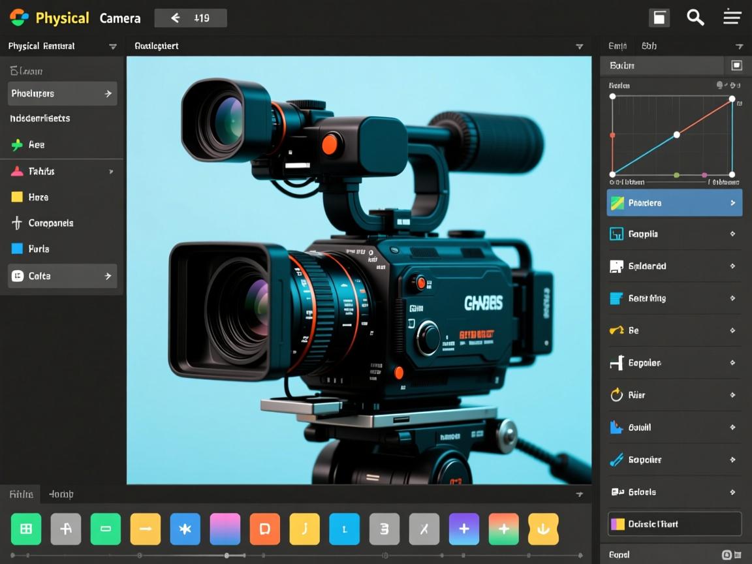Viewport: 752px width, 564px height.
Task: Select the Conopanels item in left sidebar
Action: [x=51, y=223]
